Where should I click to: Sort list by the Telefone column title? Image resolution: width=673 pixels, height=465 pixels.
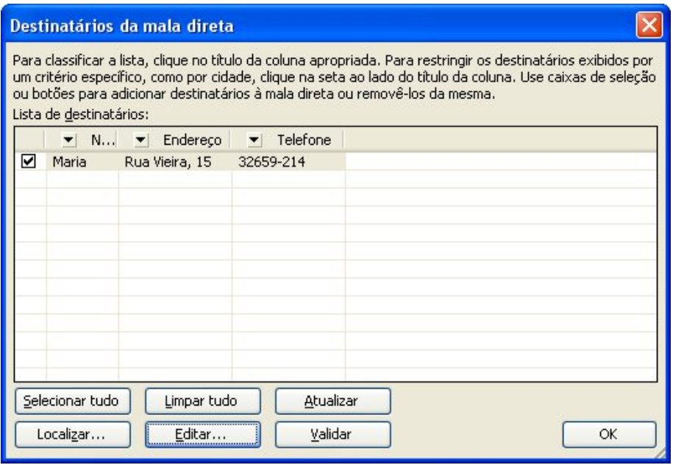point(303,140)
